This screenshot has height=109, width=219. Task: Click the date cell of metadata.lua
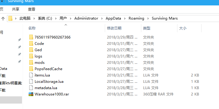tap(122, 88)
